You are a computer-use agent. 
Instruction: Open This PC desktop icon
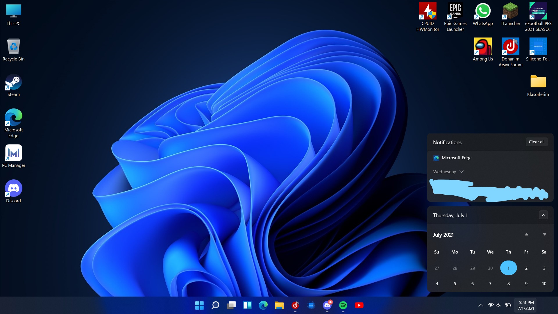pos(14,15)
